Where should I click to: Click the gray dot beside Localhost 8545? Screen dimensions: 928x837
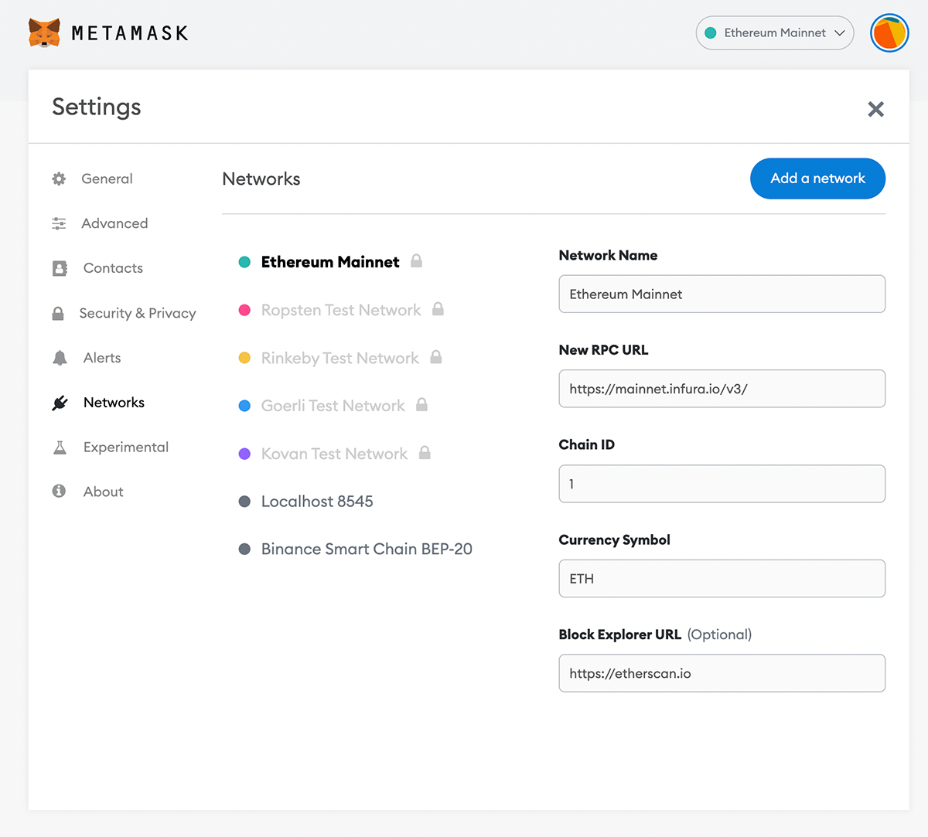pos(244,502)
